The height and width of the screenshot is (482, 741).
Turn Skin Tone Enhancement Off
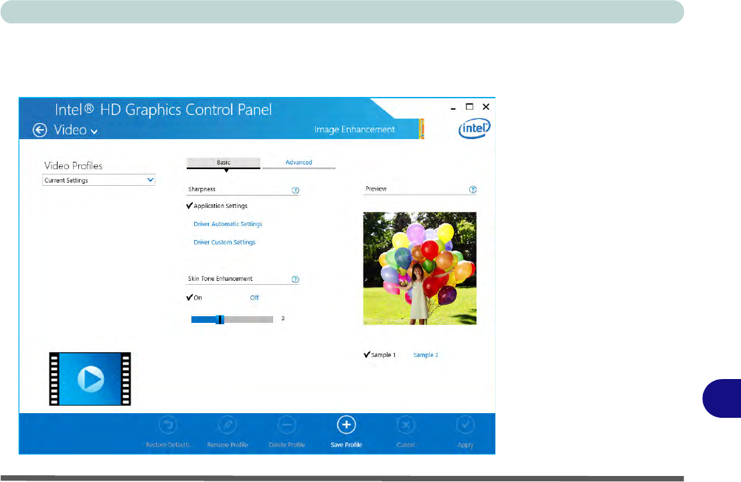coord(254,297)
